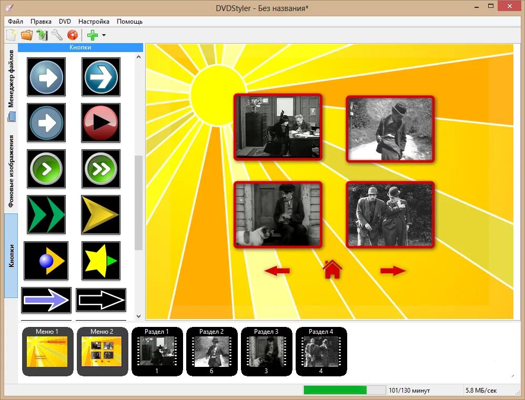This screenshot has width=525, height=400.
Task: Click the Burn DVD red disc icon
Action: pyautogui.click(x=72, y=35)
